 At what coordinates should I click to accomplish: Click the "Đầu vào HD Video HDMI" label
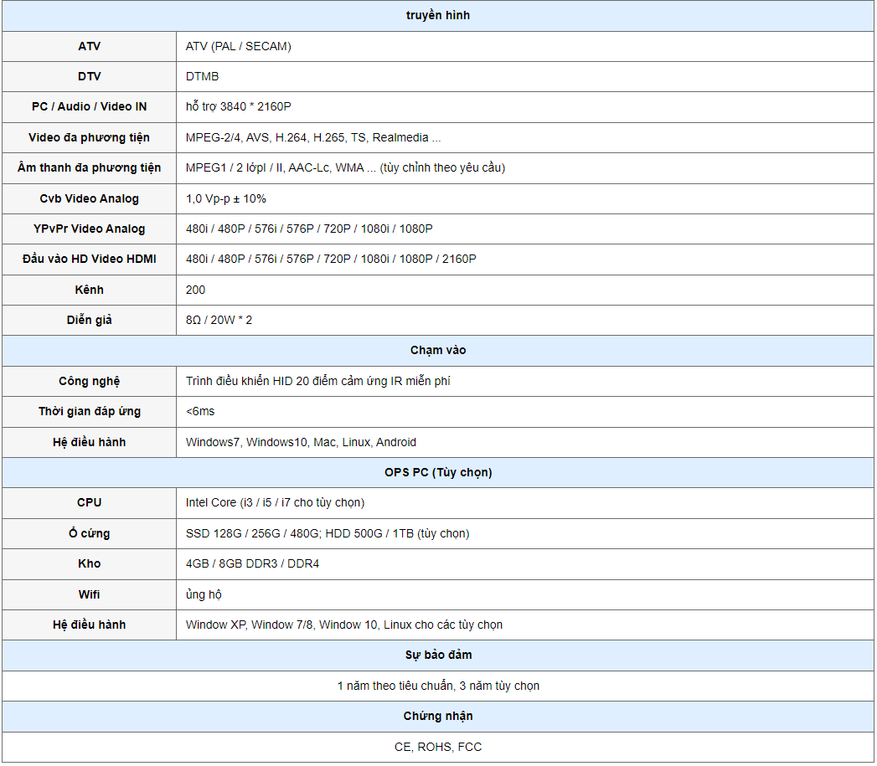click(89, 259)
